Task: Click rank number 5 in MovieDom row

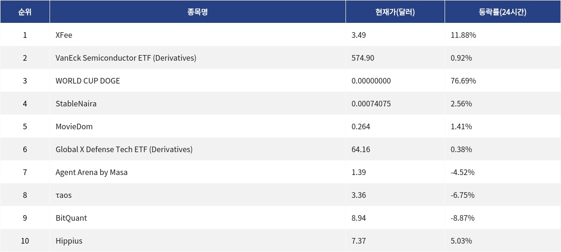Action: coord(25,126)
